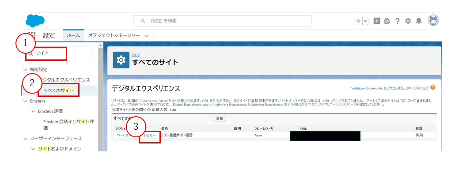Open the オブジェクトマネージャー tab dropdown chevron
The image size is (455, 169).
(x=147, y=36)
